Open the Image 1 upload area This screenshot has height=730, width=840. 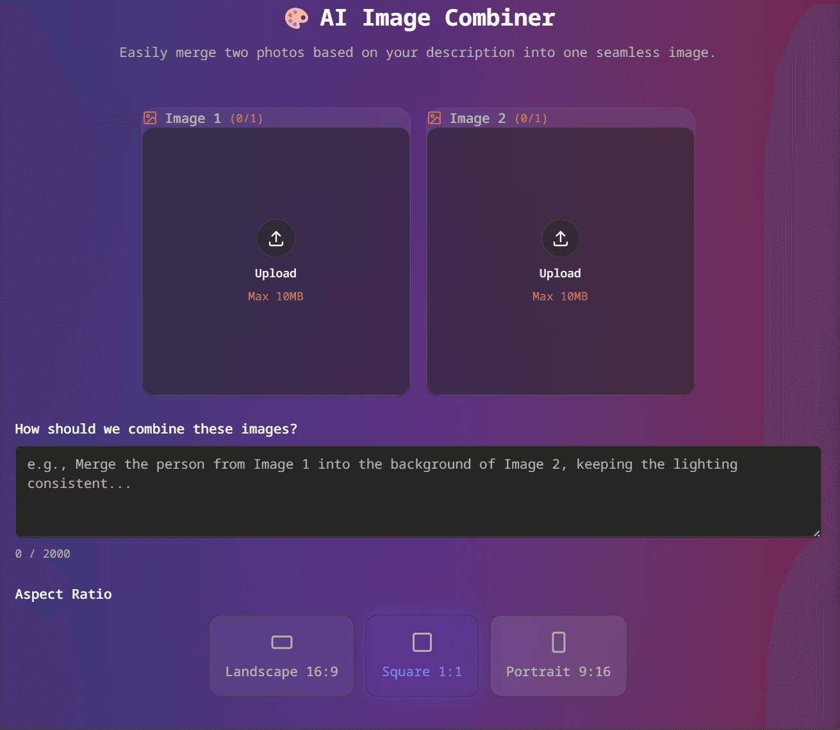[276, 259]
